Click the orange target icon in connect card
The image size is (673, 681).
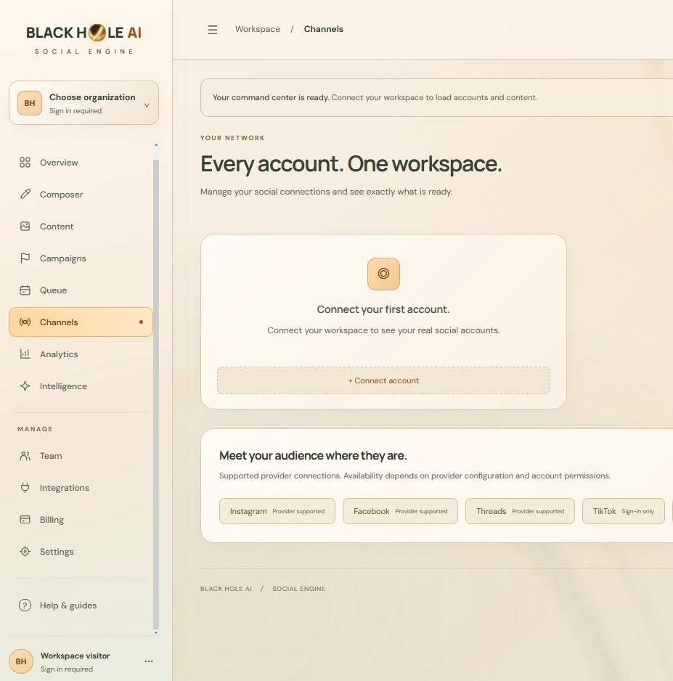(383, 274)
